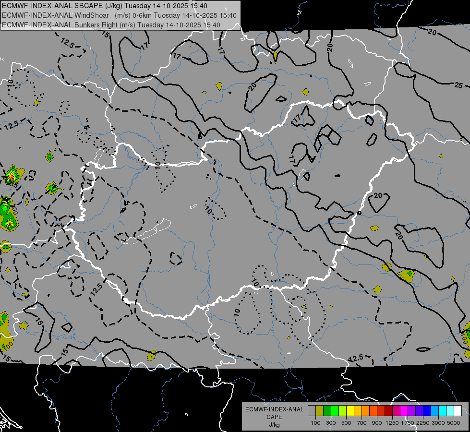Click the ECMWF-INDEX-ANAL CAPE legend title

(x=274, y=413)
